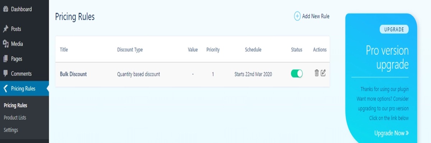431x143 pixels.
Task: Click the Posts pushpin icon
Action: 5,29
